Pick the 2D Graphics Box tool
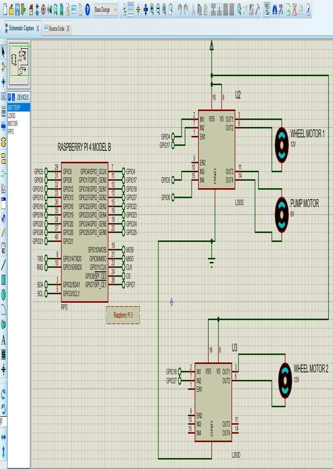 [3, 280]
